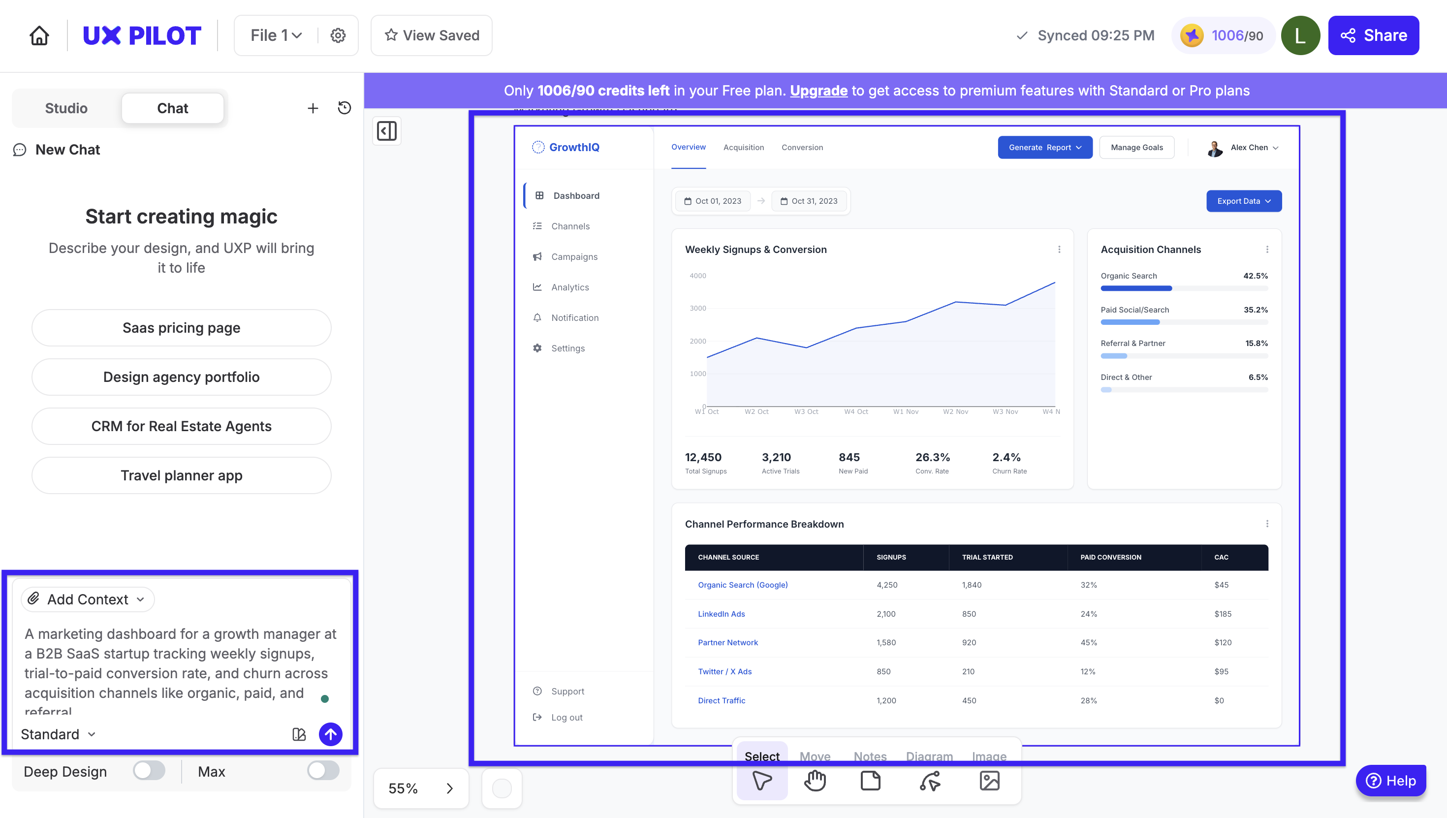The height and width of the screenshot is (818, 1447).
Task: Collapse the left sidebar panel icon
Action: [386, 131]
